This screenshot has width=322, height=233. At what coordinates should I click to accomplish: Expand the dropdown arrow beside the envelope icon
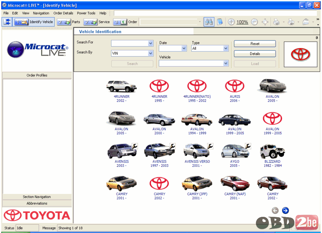coord(313,22)
